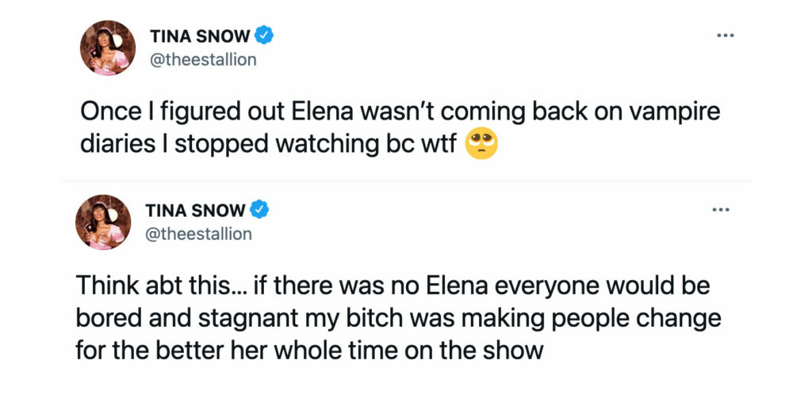Click the TINA SNOW name on the vampire diaries tweet
This screenshot has width=812, height=417.
point(200,36)
